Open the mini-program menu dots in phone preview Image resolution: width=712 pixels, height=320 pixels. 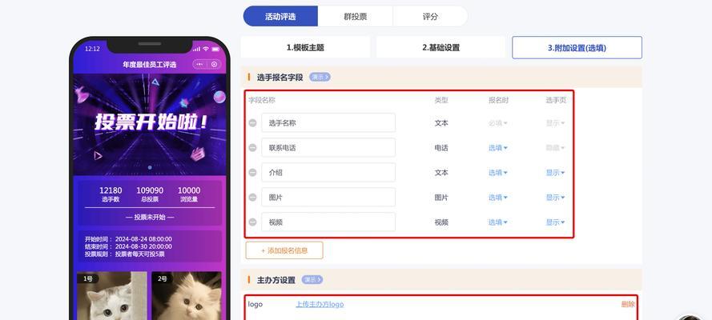(199, 64)
